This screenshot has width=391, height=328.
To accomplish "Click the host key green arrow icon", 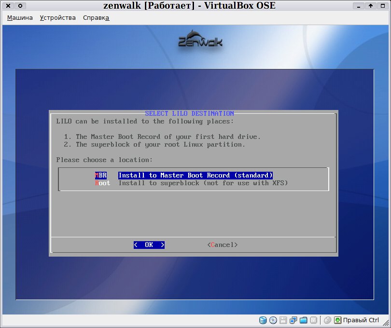I will pyautogui.click(x=337, y=320).
